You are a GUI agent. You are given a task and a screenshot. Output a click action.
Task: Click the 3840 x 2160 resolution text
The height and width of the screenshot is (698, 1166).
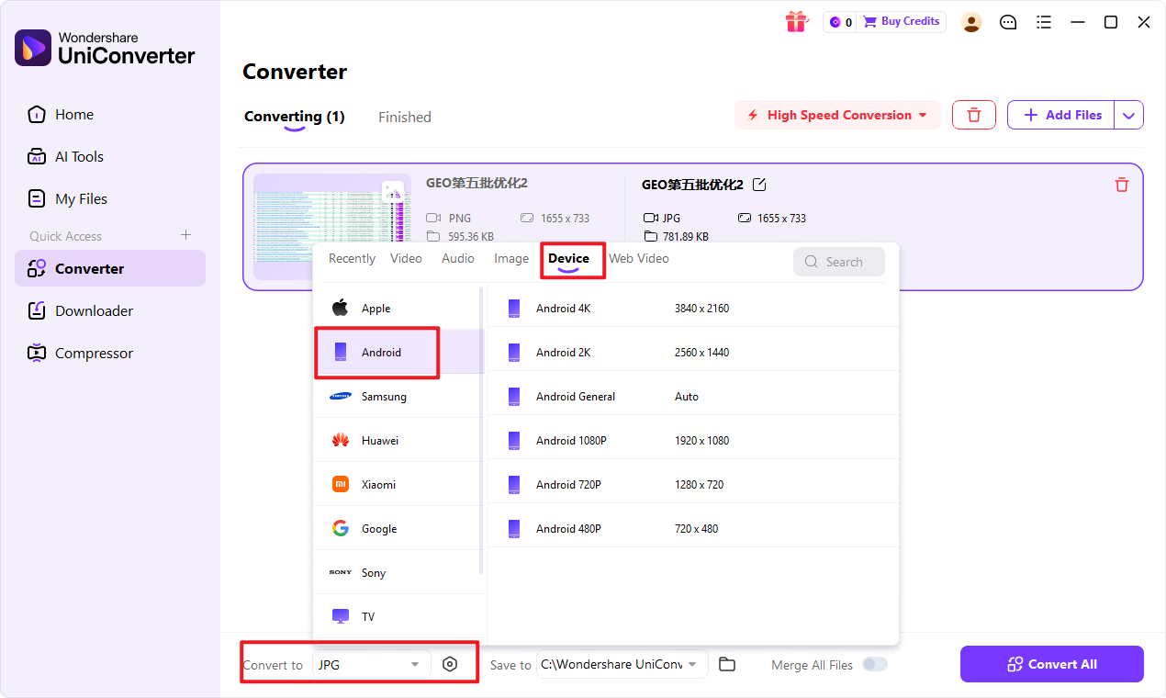pos(701,309)
